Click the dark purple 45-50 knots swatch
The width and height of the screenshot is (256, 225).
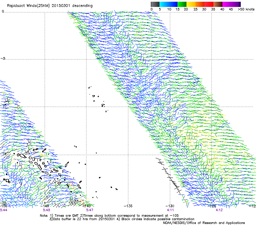point(236,4)
